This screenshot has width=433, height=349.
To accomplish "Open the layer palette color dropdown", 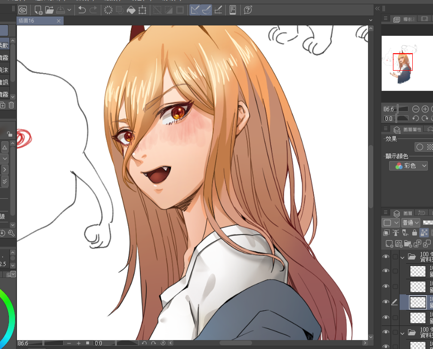I will pyautogui.click(x=391, y=223).
